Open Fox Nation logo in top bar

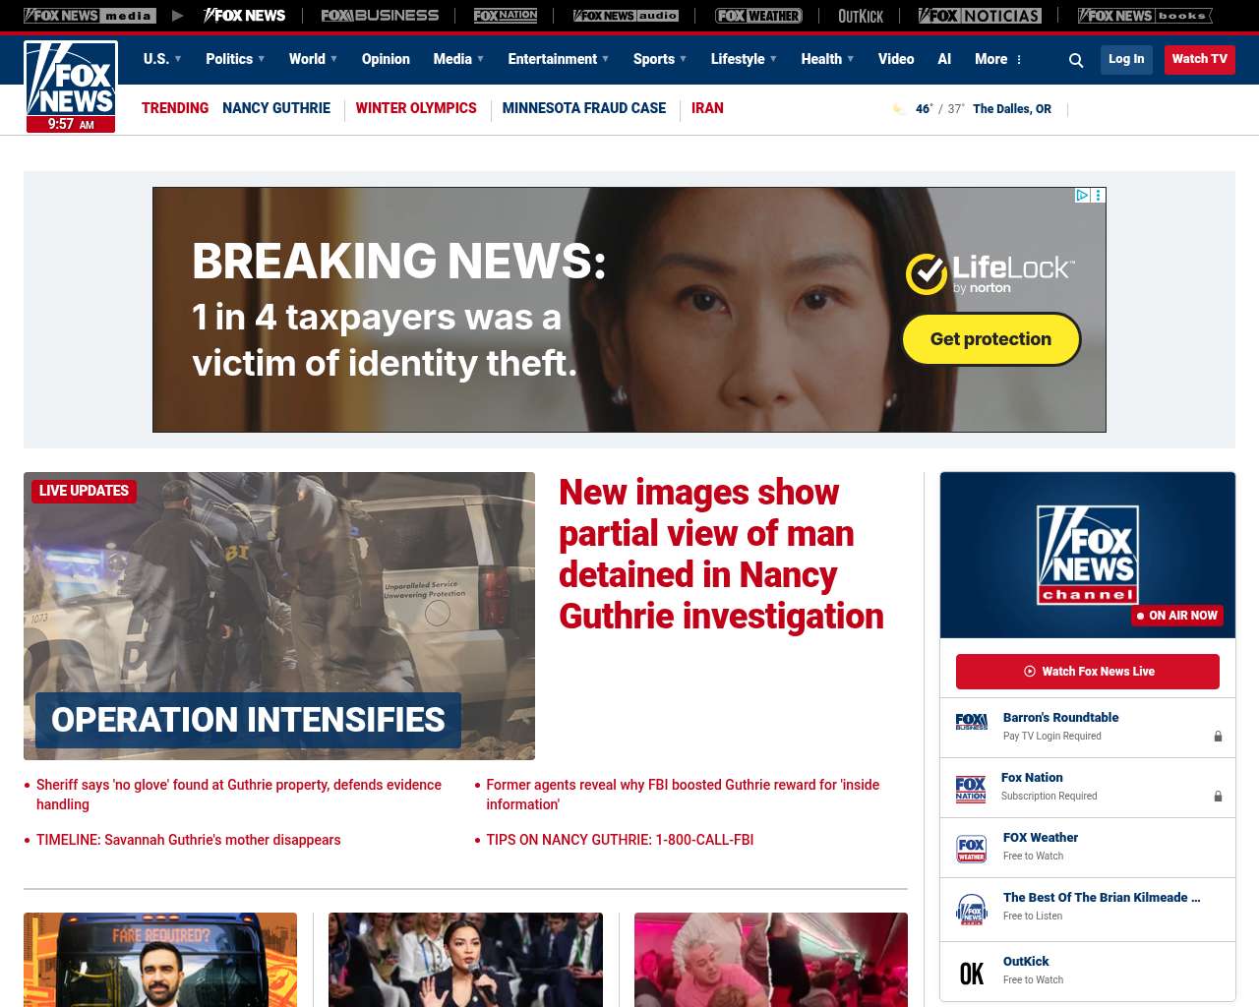click(x=506, y=16)
